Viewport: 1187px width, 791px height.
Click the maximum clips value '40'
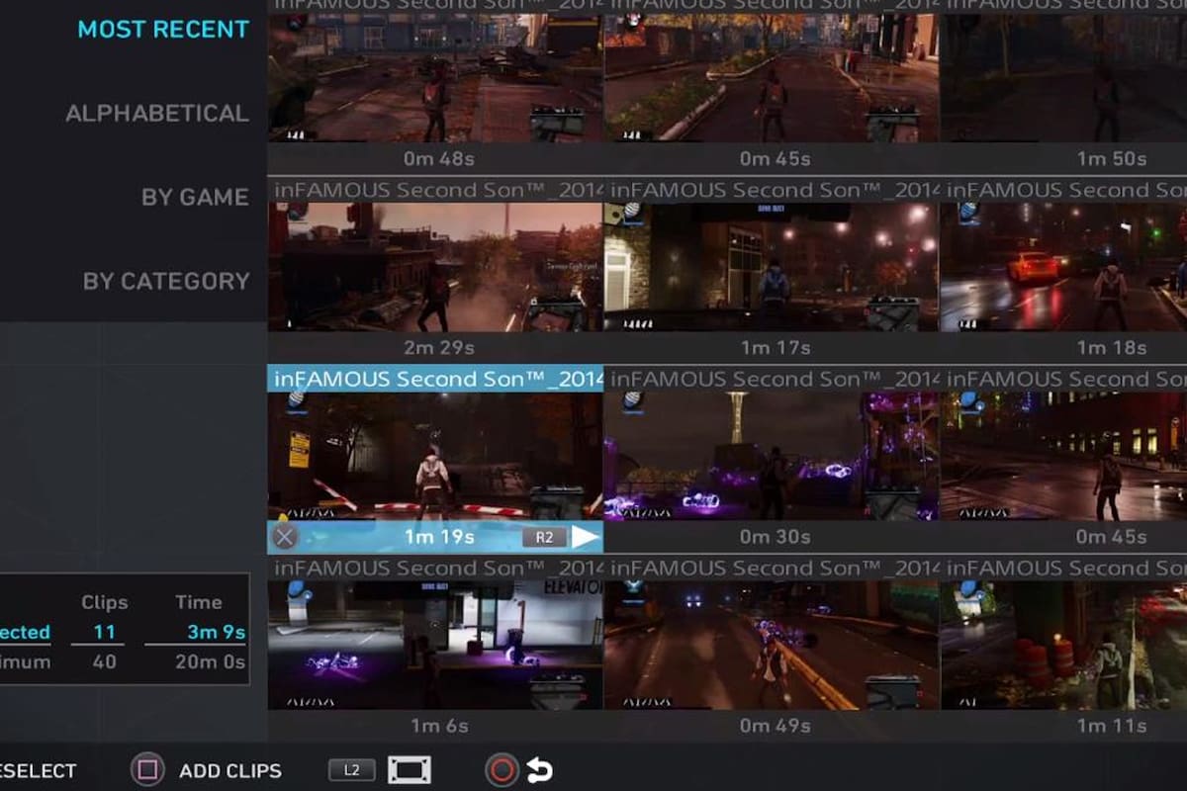click(x=104, y=661)
